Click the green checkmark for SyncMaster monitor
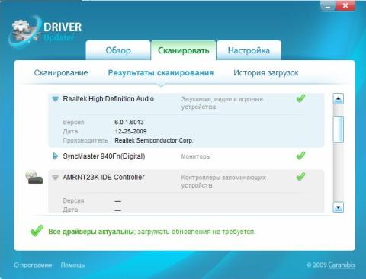The height and width of the screenshot is (279, 366). click(x=300, y=156)
